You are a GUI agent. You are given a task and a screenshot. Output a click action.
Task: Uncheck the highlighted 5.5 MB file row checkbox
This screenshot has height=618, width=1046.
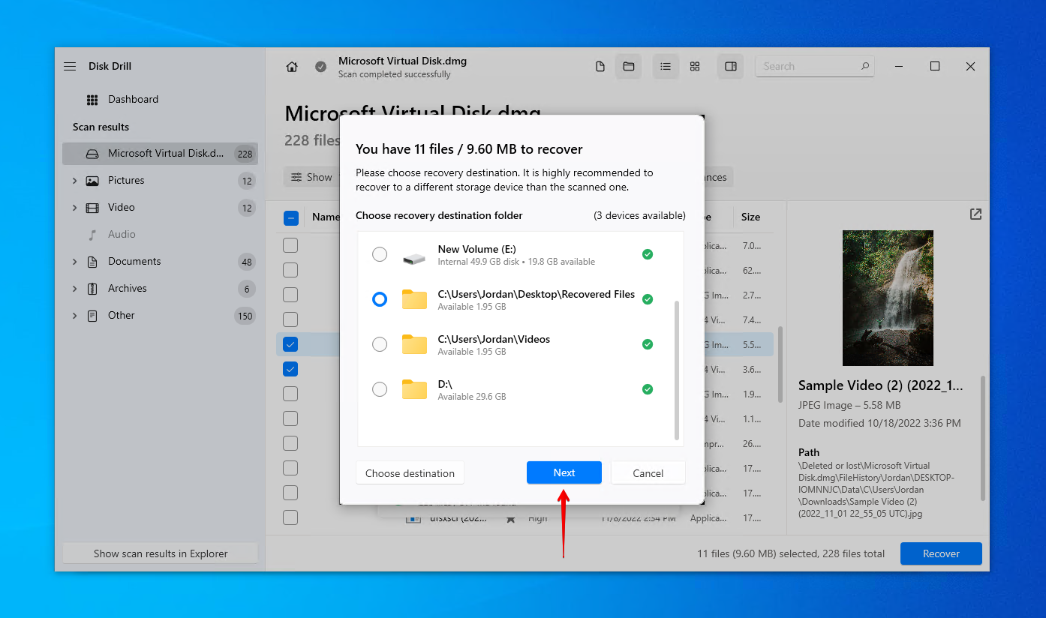click(x=290, y=344)
